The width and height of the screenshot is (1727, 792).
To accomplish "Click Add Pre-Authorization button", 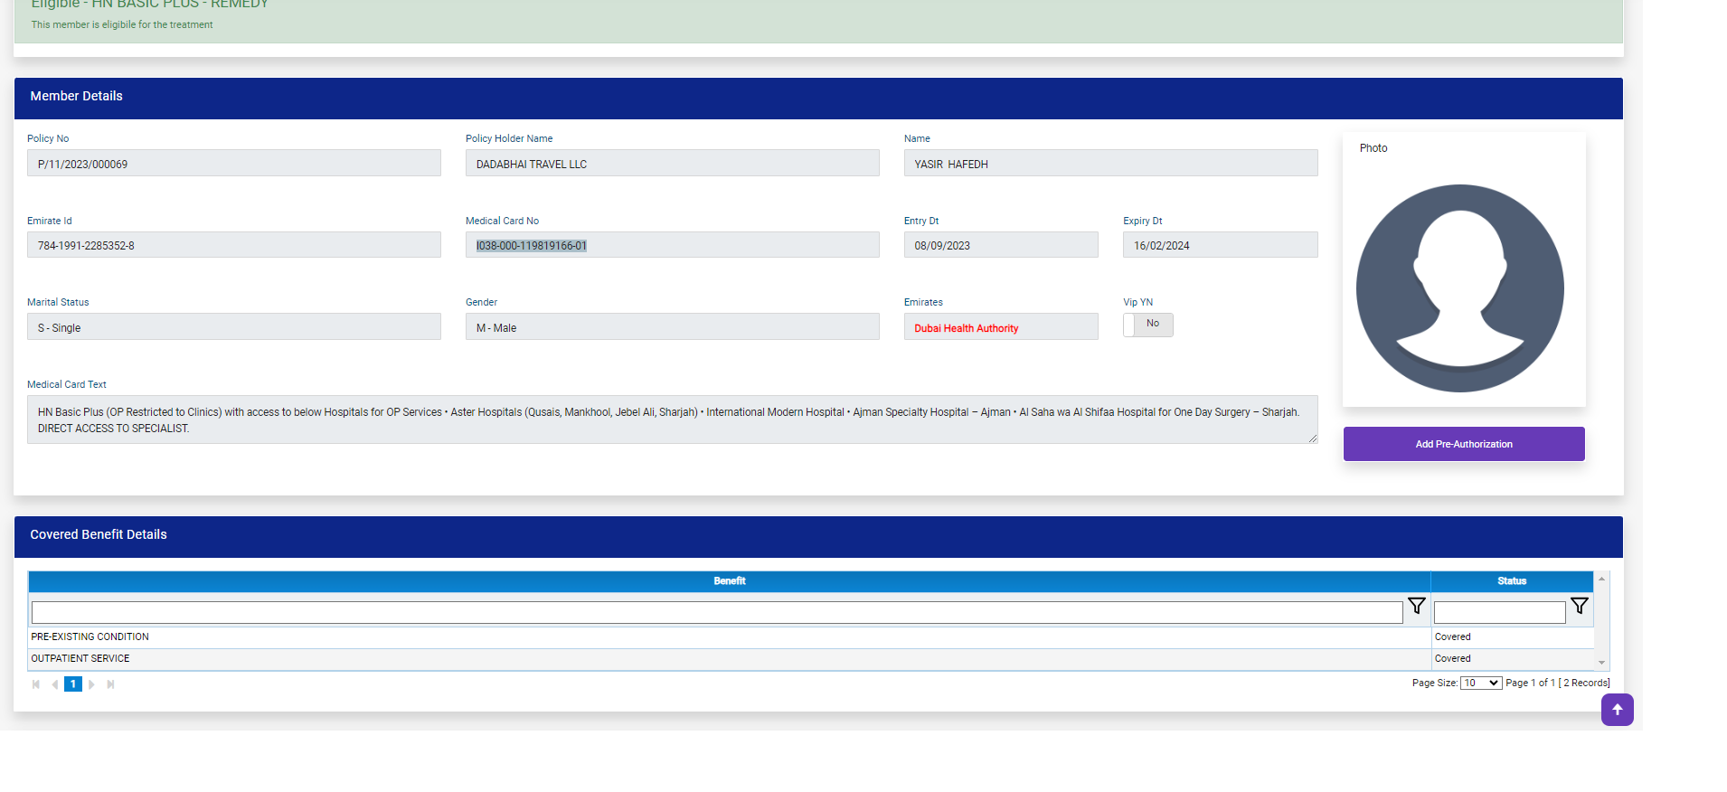I will (x=1463, y=444).
